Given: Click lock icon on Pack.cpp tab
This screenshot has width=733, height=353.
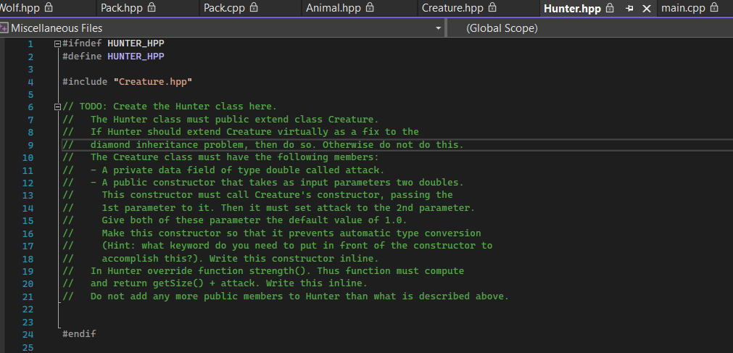Looking at the screenshot, I should (x=254, y=7).
